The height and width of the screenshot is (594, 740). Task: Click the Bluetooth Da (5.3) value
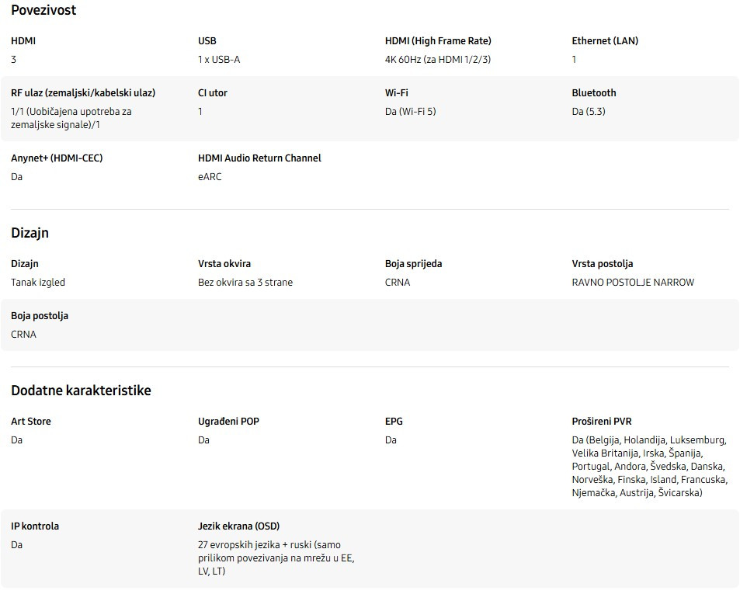pos(589,112)
